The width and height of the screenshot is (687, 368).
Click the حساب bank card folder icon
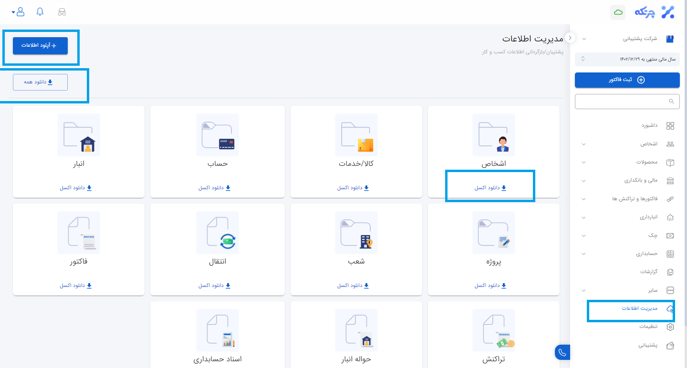[x=218, y=135]
